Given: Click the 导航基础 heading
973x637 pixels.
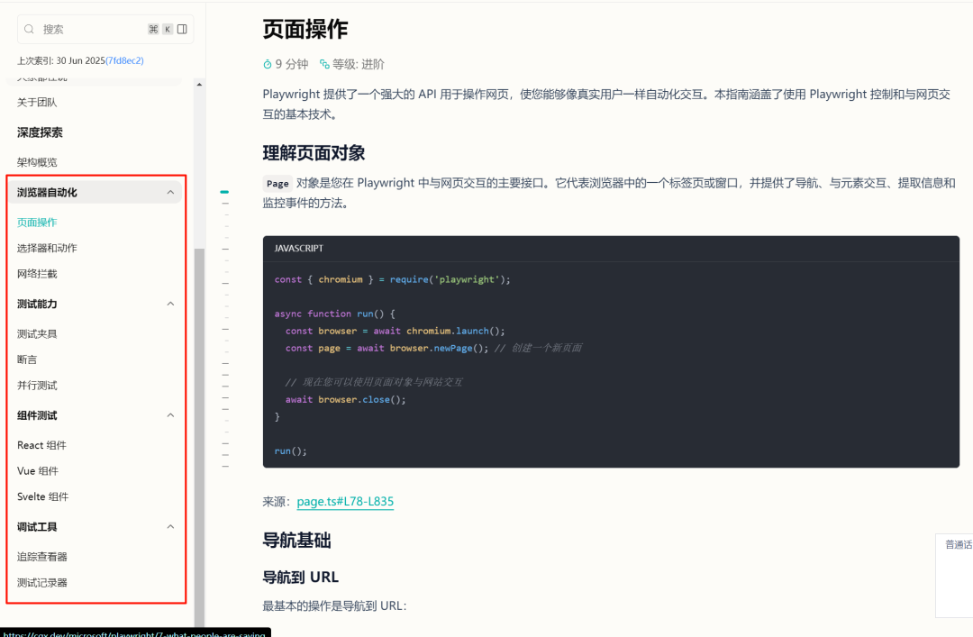Looking at the screenshot, I should pyautogui.click(x=296, y=541).
